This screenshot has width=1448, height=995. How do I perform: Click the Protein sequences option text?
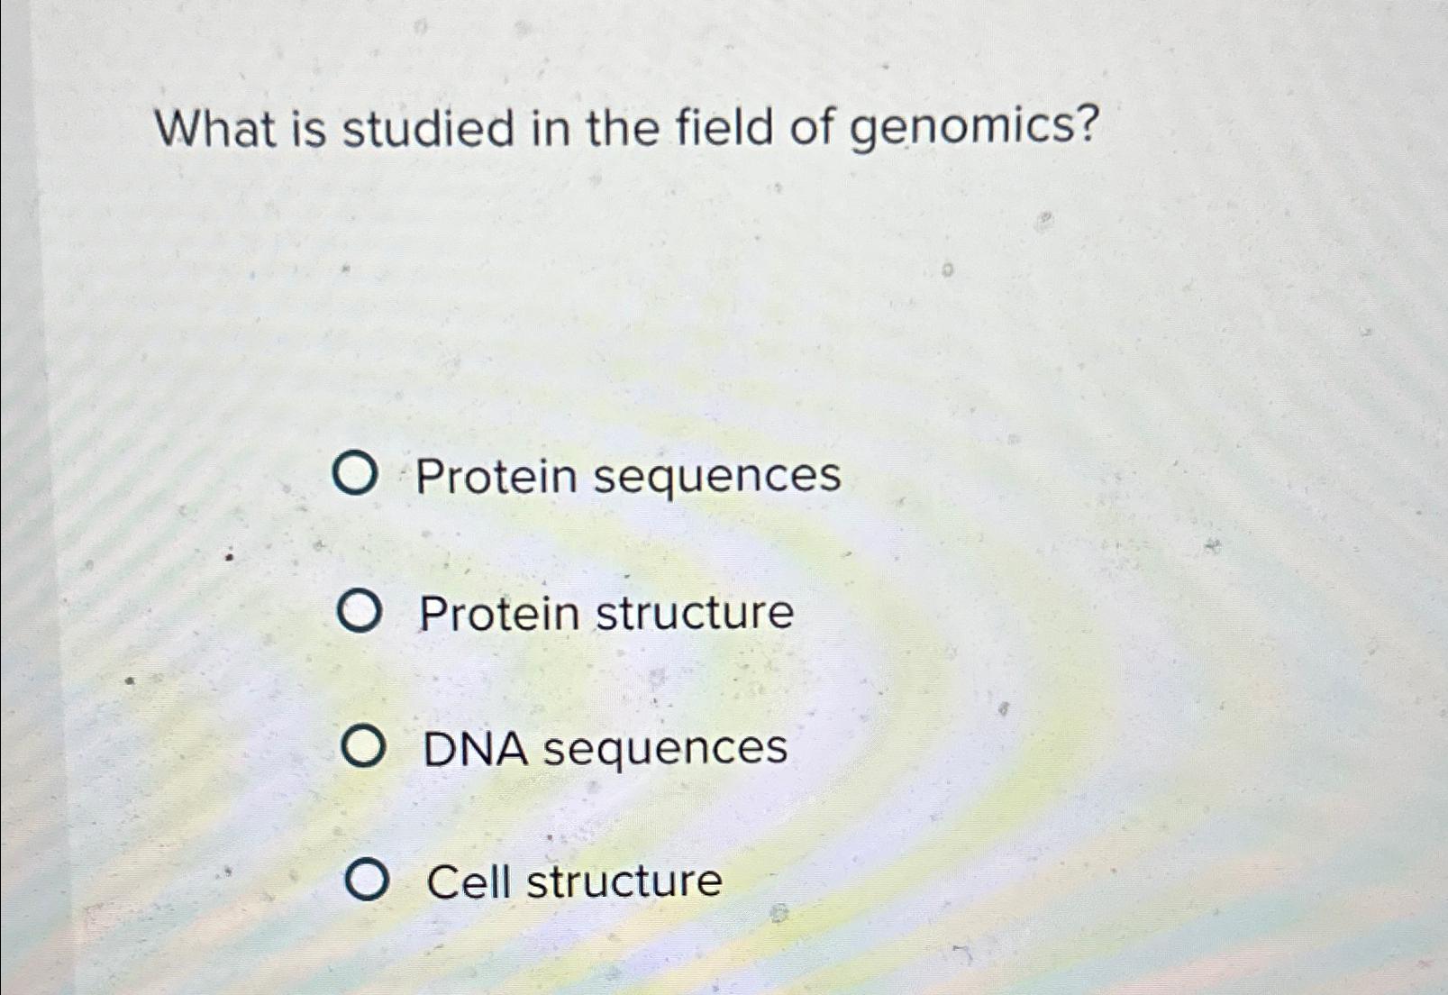pos(631,476)
